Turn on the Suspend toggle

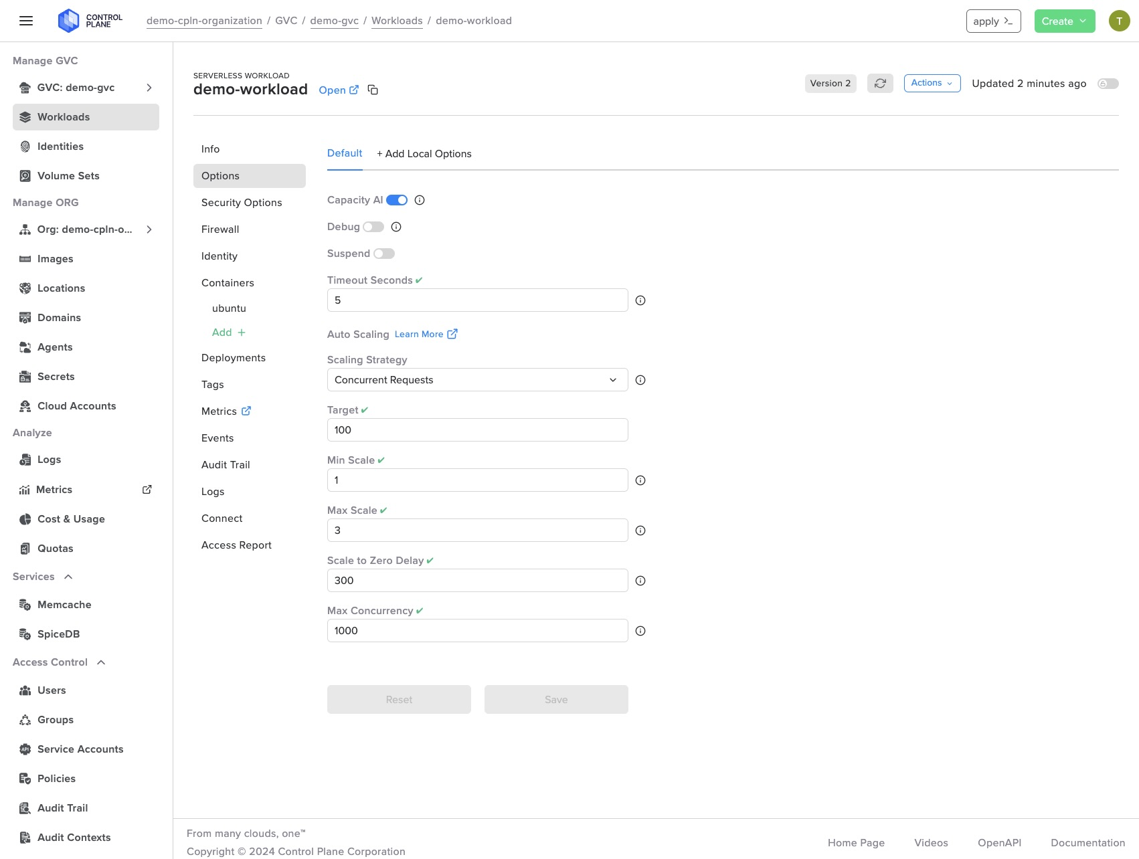(x=384, y=254)
